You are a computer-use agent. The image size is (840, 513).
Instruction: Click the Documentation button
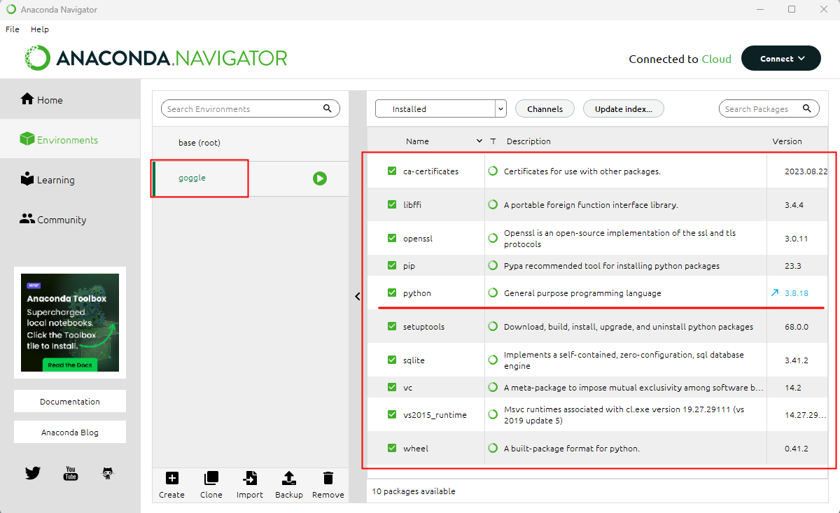[x=70, y=401]
